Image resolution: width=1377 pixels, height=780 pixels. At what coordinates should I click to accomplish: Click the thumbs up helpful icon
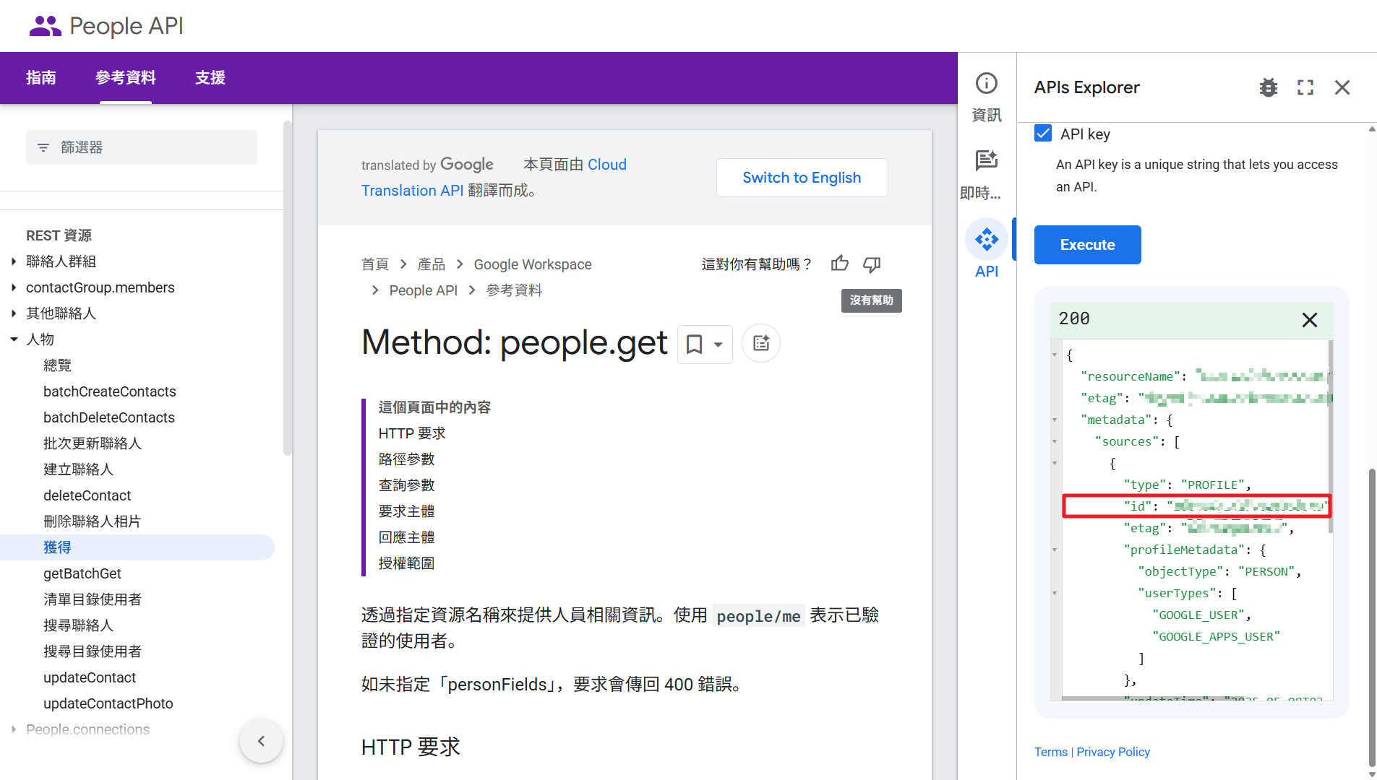(x=840, y=264)
